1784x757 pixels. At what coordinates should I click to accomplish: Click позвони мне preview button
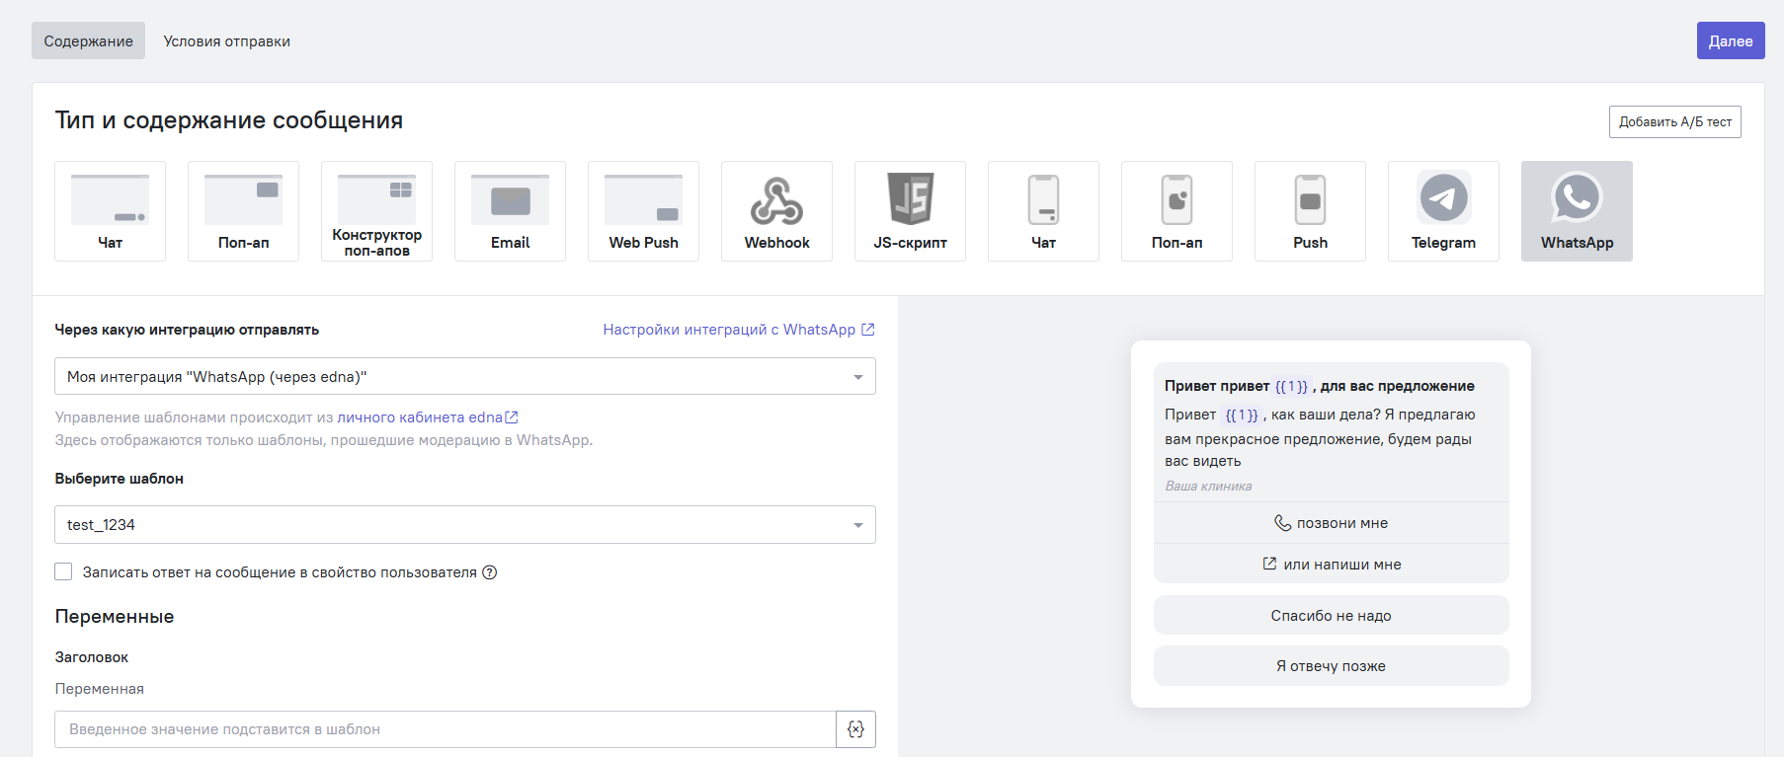1331,523
